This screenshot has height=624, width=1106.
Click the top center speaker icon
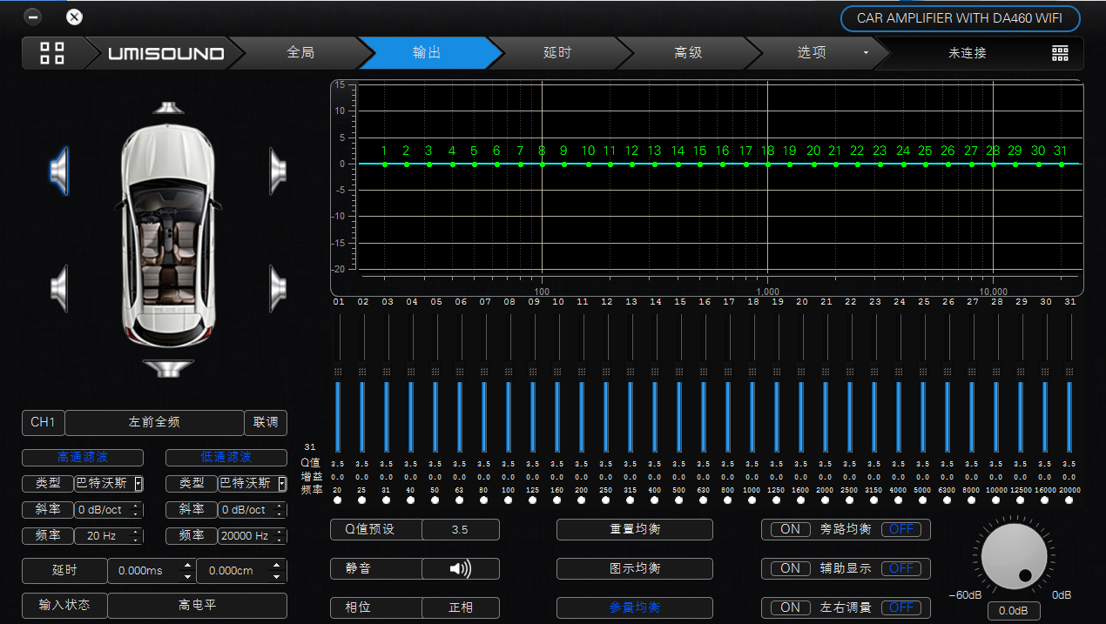pos(168,108)
